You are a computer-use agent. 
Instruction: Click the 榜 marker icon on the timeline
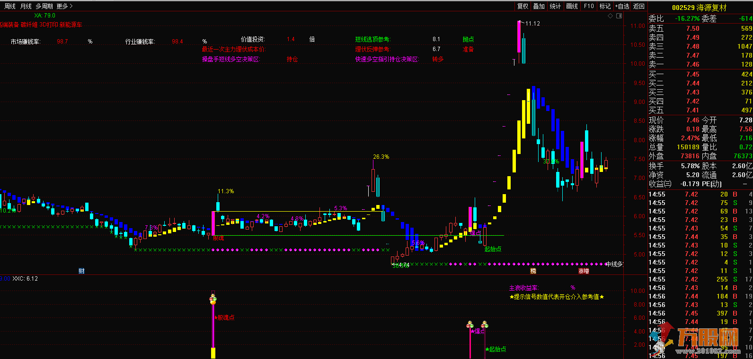[x=533, y=271]
